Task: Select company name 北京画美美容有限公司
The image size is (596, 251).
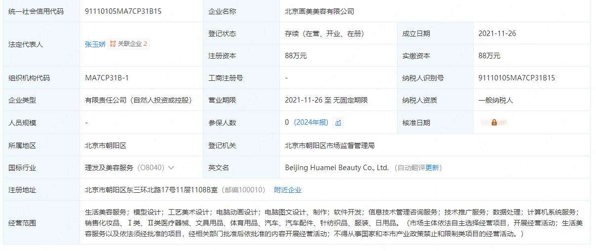Action: [x=319, y=11]
